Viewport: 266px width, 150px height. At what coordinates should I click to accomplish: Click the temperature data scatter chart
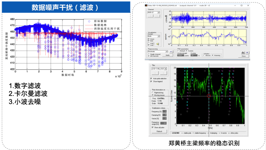[68, 44]
